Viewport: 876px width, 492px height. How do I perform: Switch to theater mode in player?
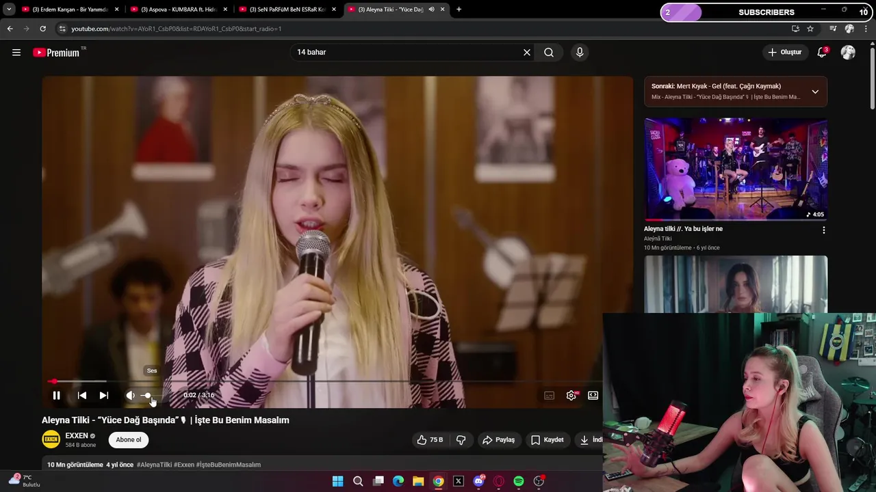(593, 396)
